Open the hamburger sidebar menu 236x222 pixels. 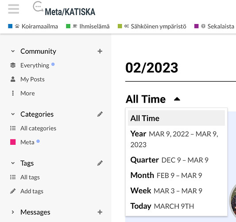pos(14,9)
